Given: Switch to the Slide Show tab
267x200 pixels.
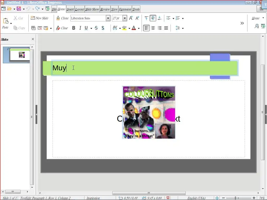Looking at the screenshot, I should (x=92, y=9).
